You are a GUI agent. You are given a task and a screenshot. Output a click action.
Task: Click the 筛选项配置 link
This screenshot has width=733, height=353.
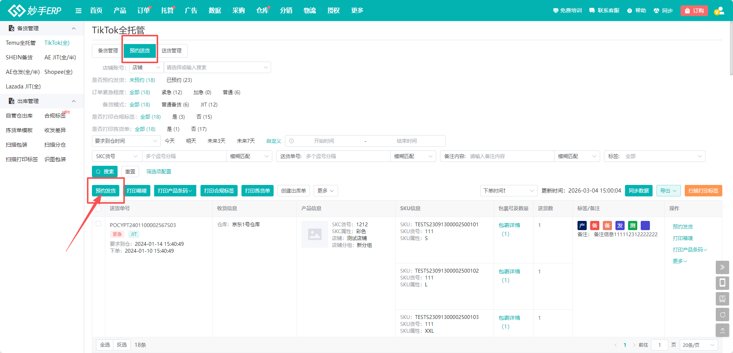159,172
